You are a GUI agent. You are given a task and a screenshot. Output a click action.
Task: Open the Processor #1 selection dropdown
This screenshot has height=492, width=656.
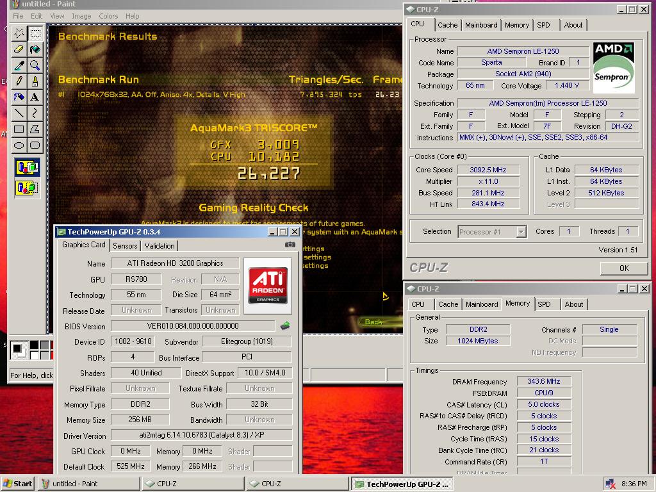521,231
